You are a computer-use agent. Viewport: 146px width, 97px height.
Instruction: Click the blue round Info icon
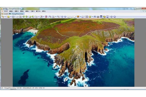coord(115,17)
